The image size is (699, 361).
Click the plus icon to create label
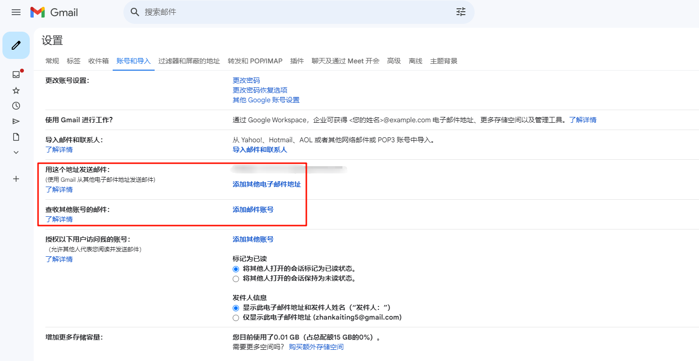click(16, 179)
